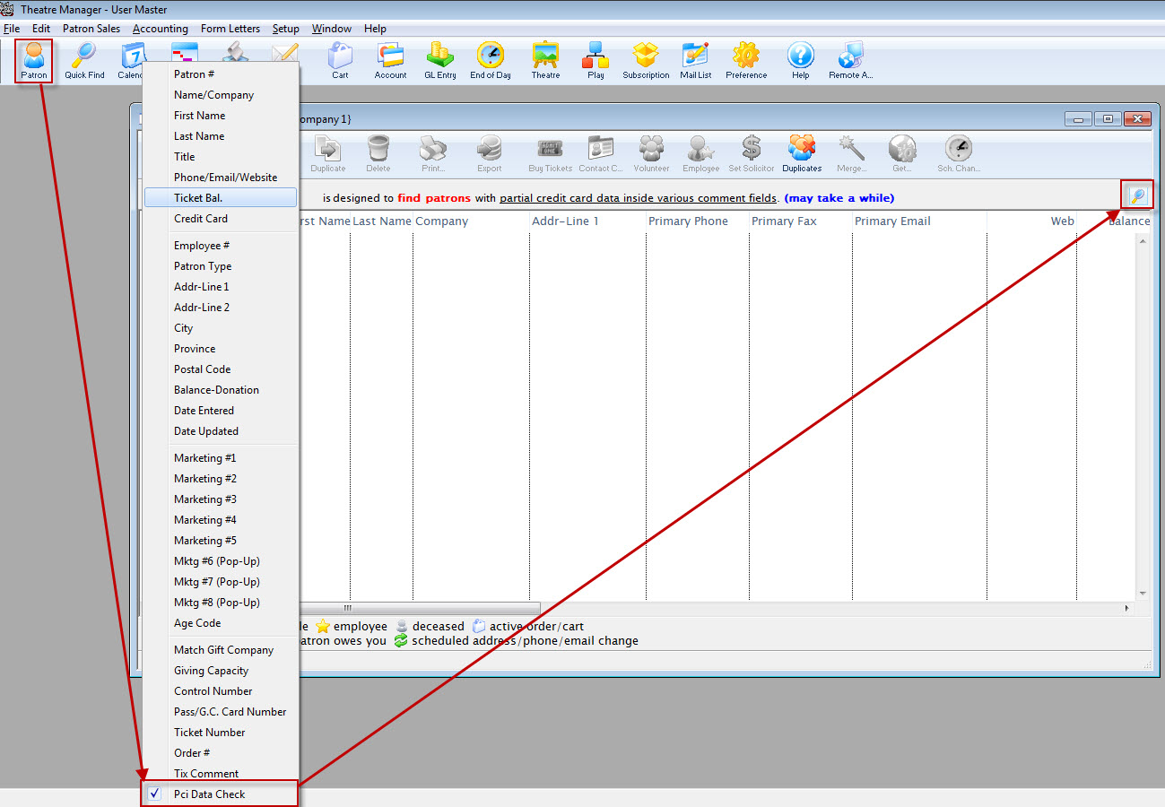The height and width of the screenshot is (807, 1165).
Task: Select Mktg #6 (Pop-Up) option
Action: click(220, 561)
